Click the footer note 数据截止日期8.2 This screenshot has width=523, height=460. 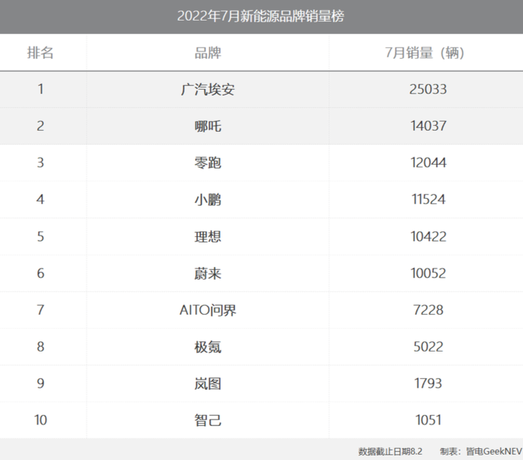tap(390, 451)
